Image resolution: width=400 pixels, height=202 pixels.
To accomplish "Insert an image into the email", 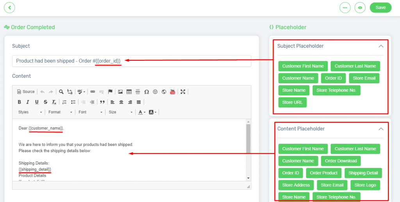I will [x=120, y=92].
